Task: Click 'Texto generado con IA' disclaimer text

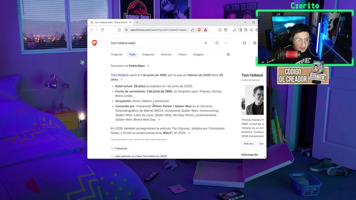Action: [139, 139]
